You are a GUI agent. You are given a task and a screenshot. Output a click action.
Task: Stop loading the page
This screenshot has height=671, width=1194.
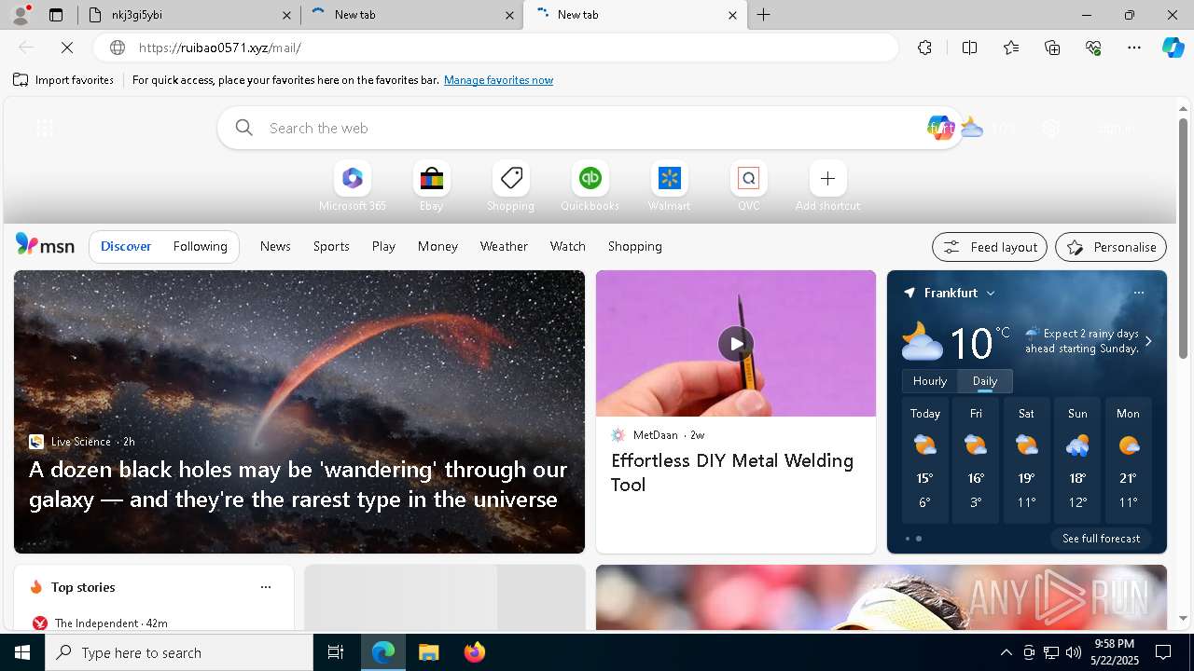(x=67, y=48)
